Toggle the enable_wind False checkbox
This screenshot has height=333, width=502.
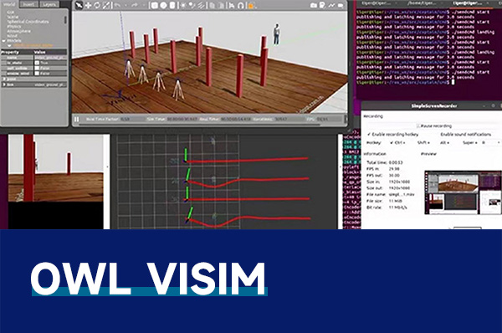pyautogui.click(x=37, y=74)
